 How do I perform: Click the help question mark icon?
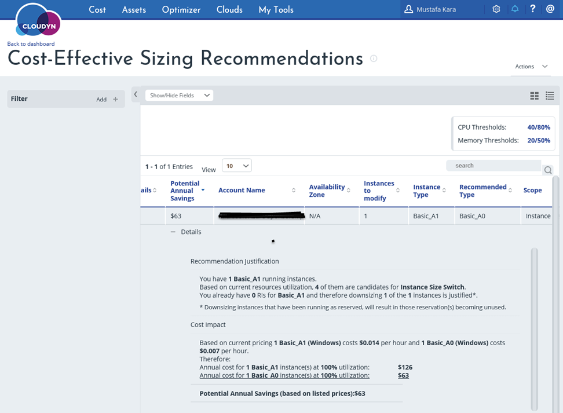(x=533, y=9)
